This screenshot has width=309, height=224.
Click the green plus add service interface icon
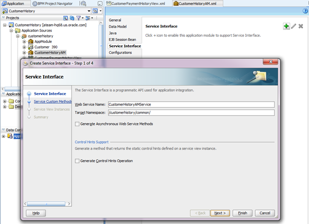[286, 26]
